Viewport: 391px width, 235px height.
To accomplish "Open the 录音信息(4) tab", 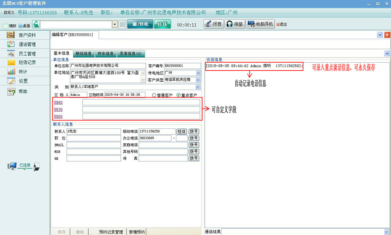I will [131, 54].
